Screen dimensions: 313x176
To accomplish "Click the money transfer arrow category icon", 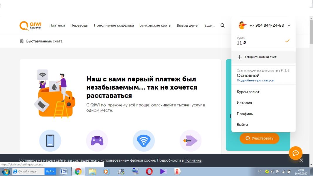I will click(190, 141).
